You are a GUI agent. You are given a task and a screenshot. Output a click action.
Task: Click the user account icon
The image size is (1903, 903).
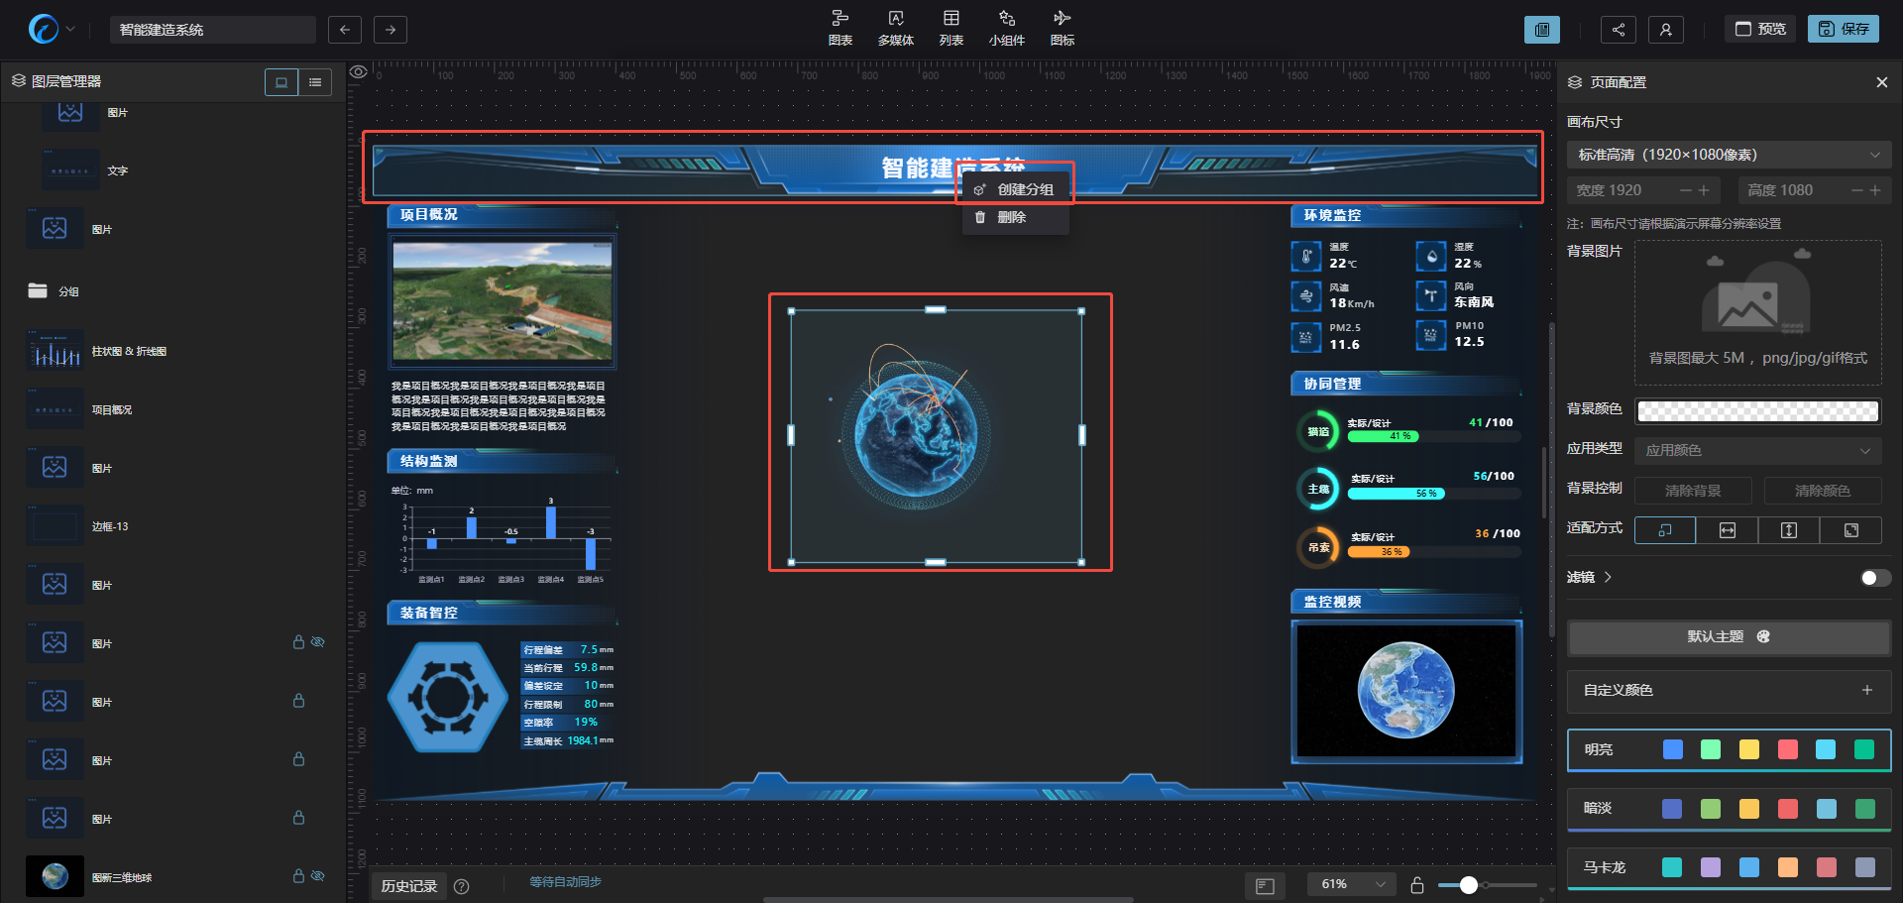(x=1665, y=30)
